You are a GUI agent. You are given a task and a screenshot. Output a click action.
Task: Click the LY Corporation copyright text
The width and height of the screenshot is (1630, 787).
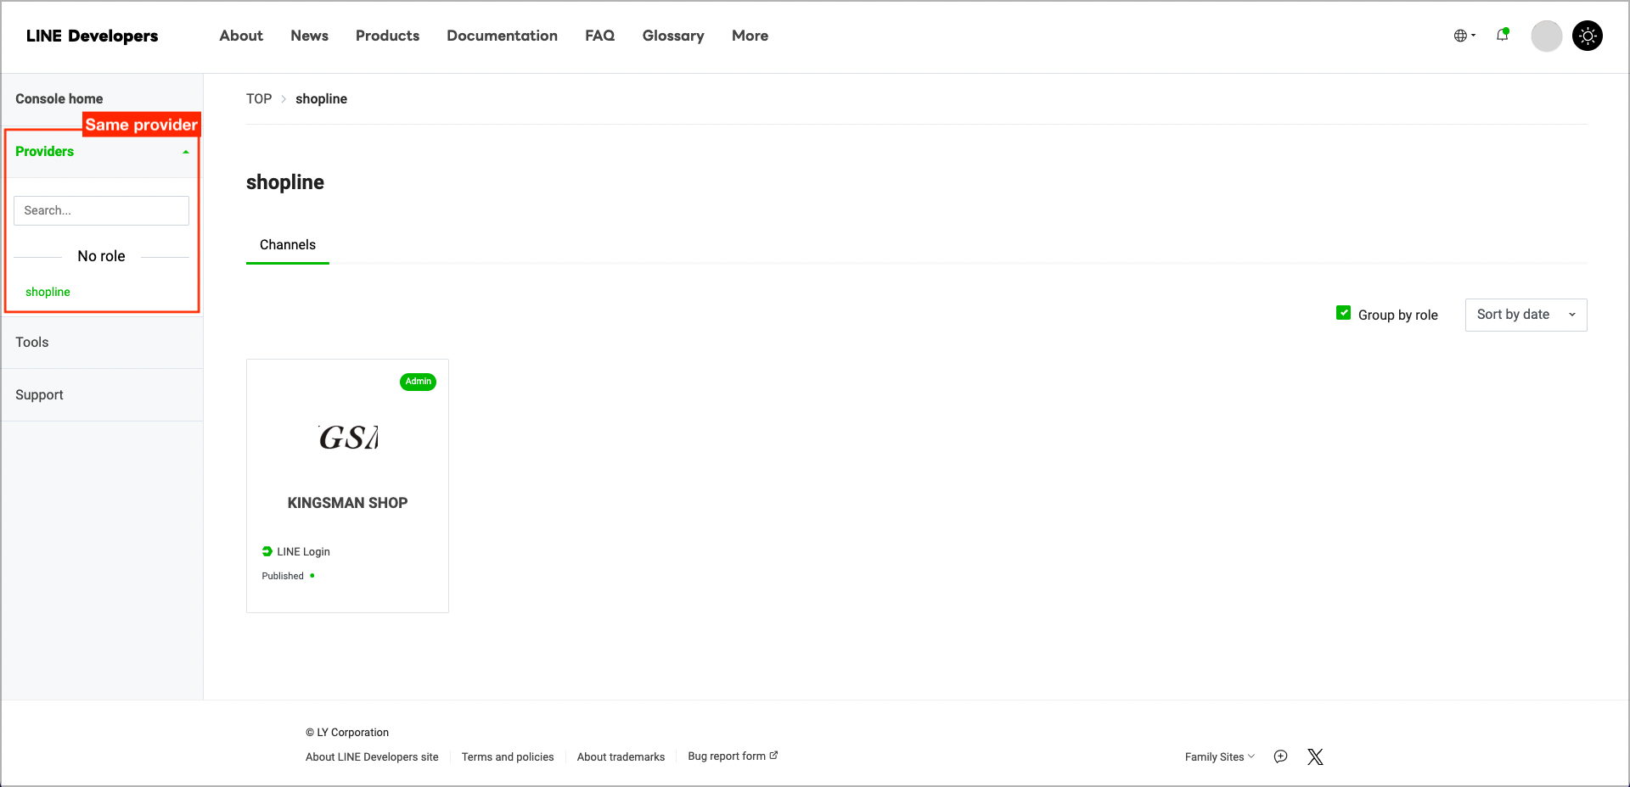pyautogui.click(x=347, y=733)
